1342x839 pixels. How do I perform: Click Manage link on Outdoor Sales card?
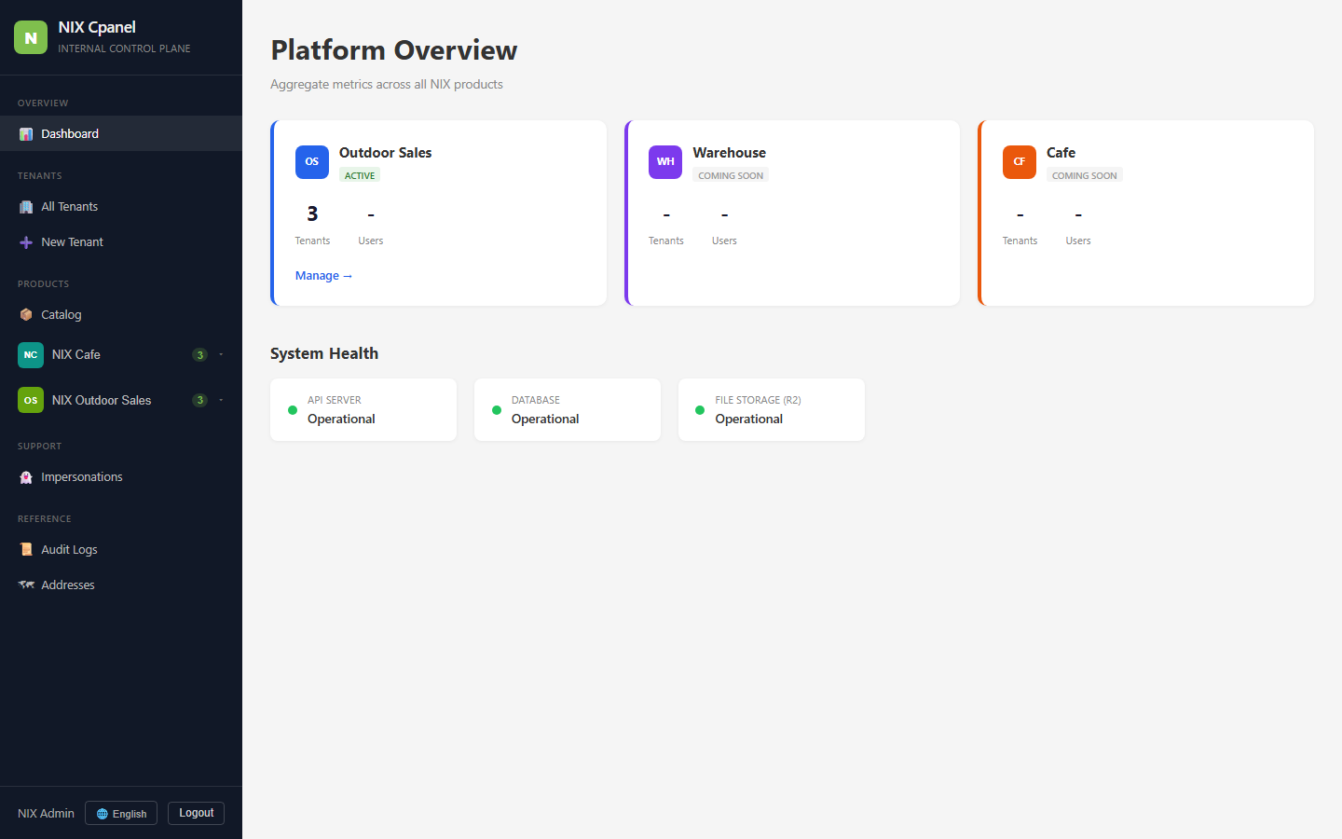(323, 276)
